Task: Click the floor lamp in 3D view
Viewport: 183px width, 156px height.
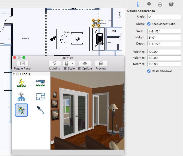Action: (113, 118)
